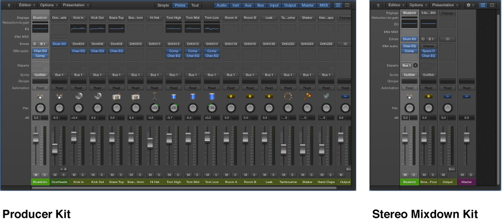Click the EQ thumbnail on Tom Low channel
The height and width of the screenshot is (224, 502).
(212, 28)
